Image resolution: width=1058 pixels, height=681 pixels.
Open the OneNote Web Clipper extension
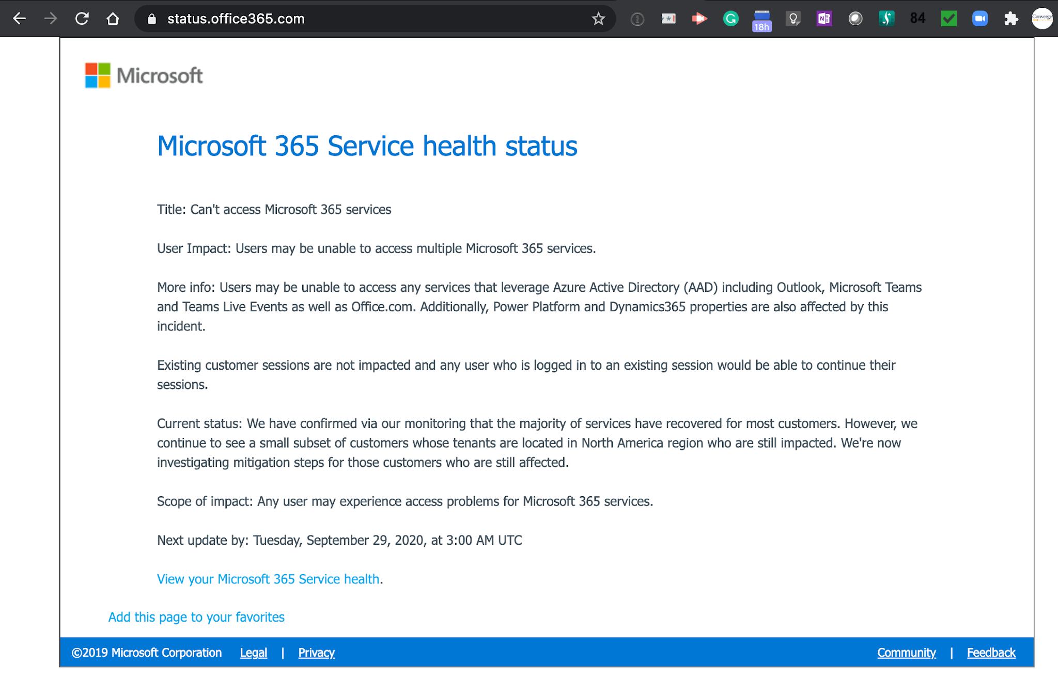(824, 18)
